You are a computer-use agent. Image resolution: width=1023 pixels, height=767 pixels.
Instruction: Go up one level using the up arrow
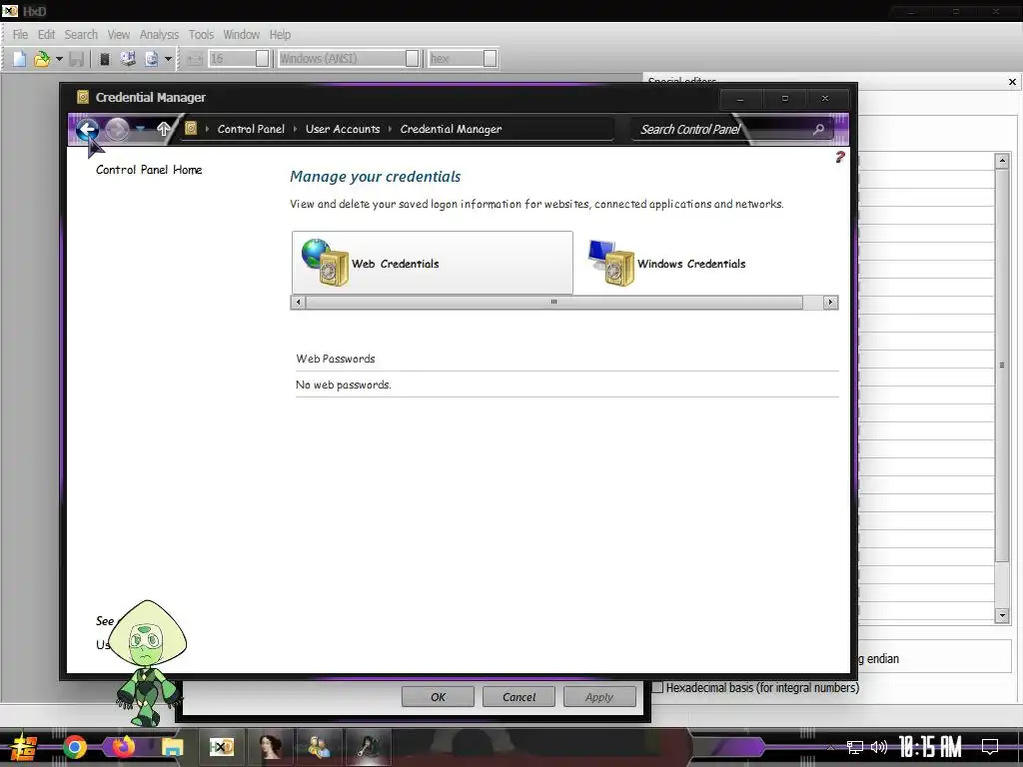point(164,129)
